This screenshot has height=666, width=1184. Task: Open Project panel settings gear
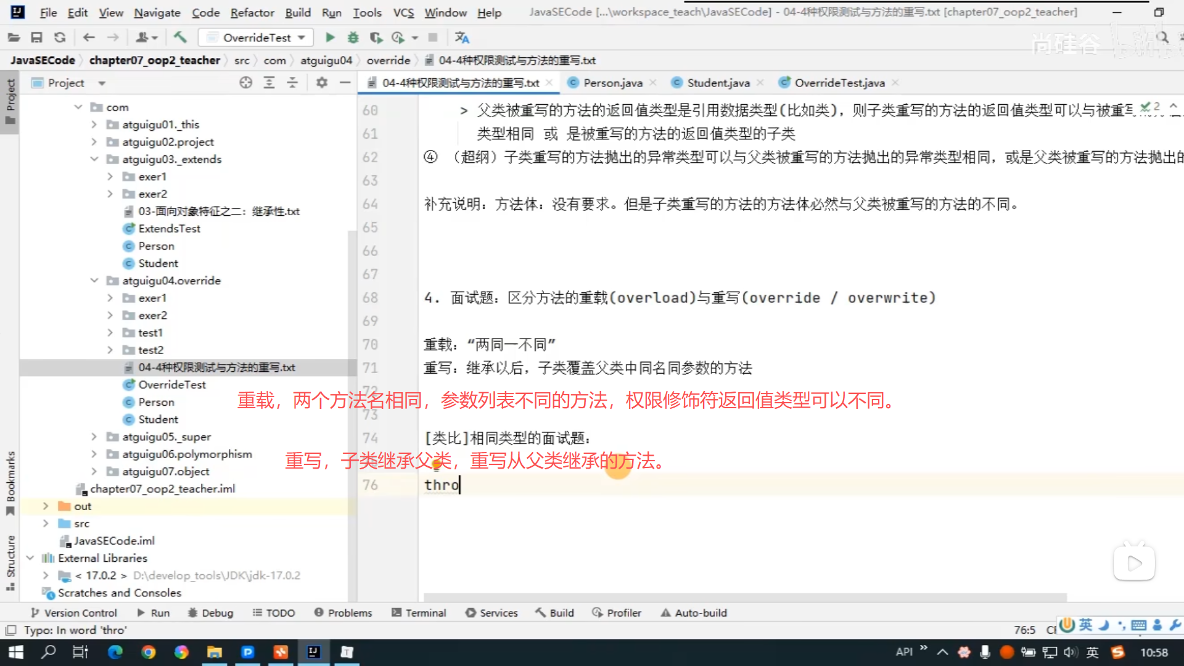(x=321, y=83)
